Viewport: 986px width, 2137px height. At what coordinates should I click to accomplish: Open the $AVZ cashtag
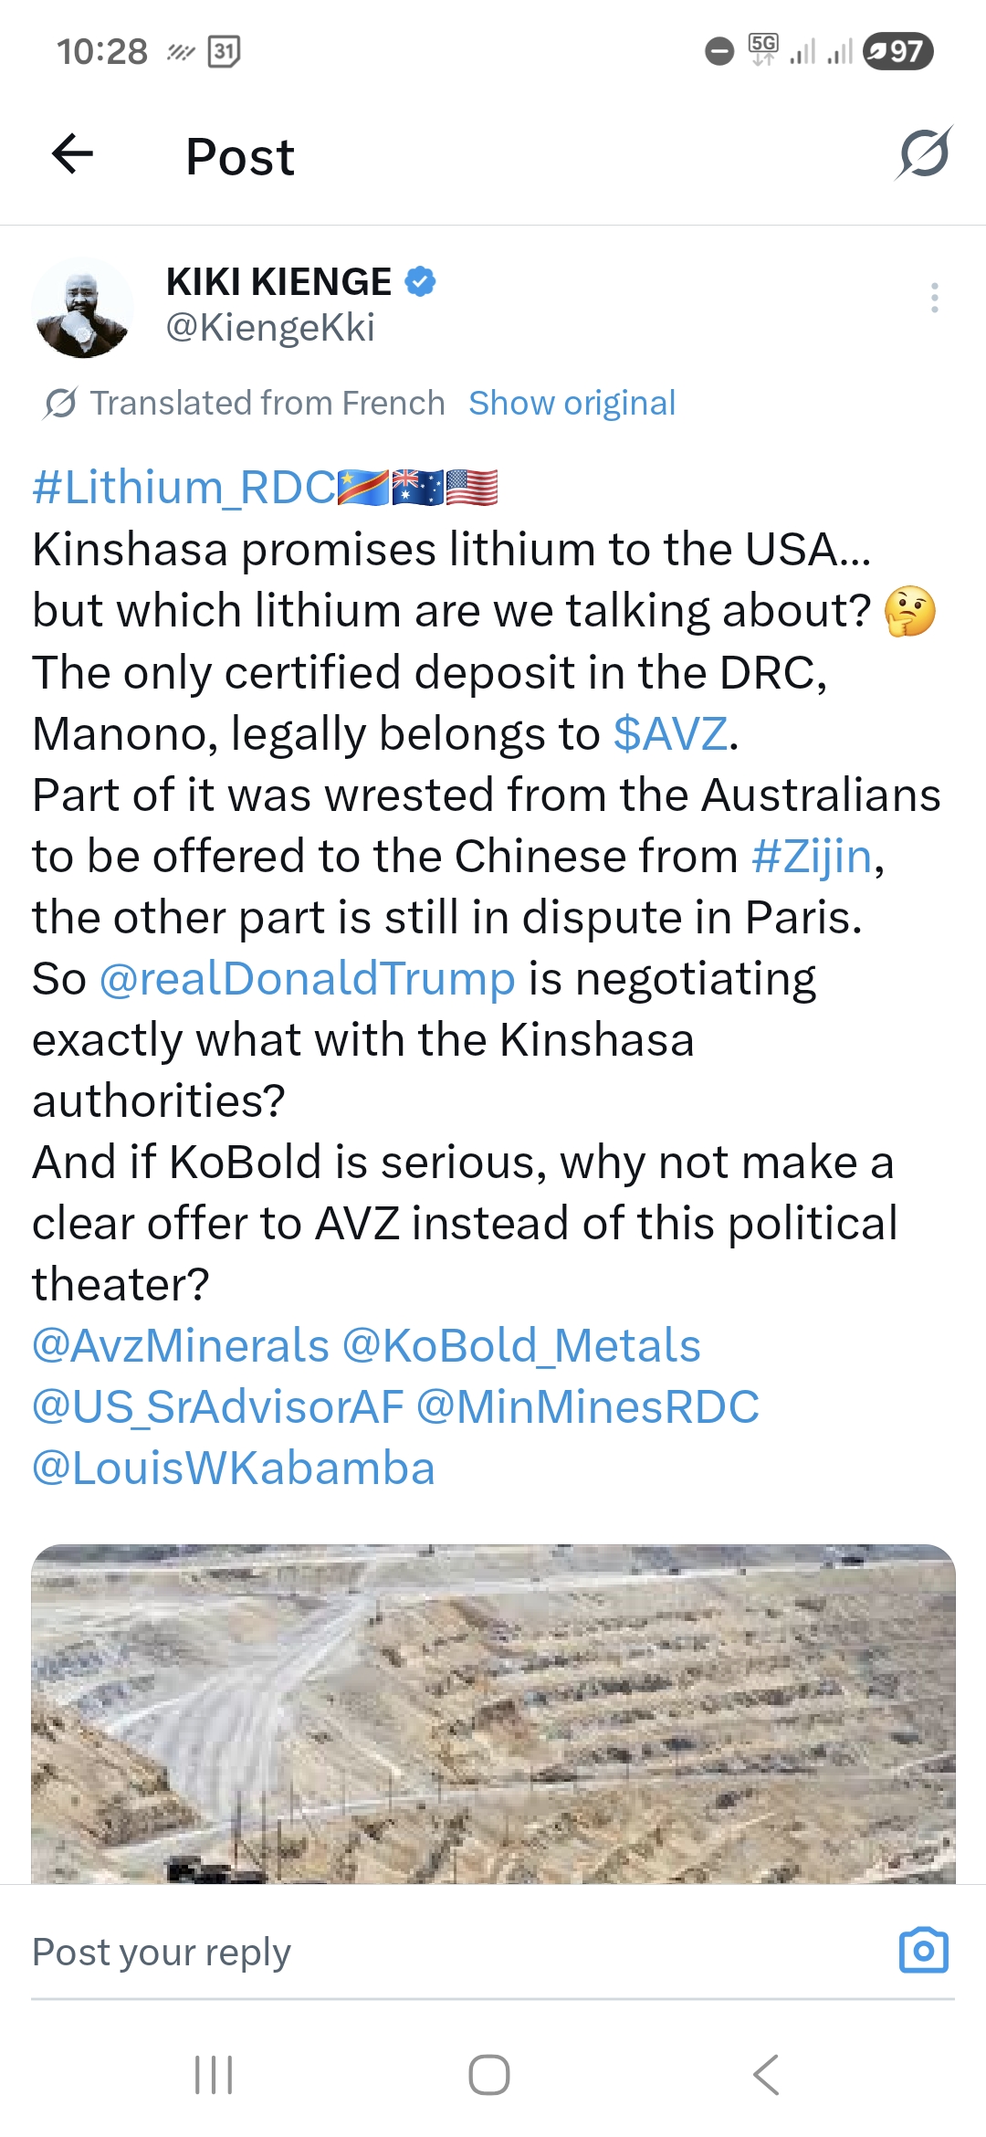pyautogui.click(x=671, y=733)
